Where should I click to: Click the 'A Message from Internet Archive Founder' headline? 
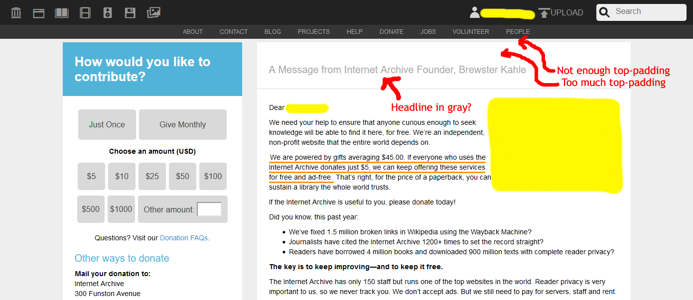coord(398,70)
